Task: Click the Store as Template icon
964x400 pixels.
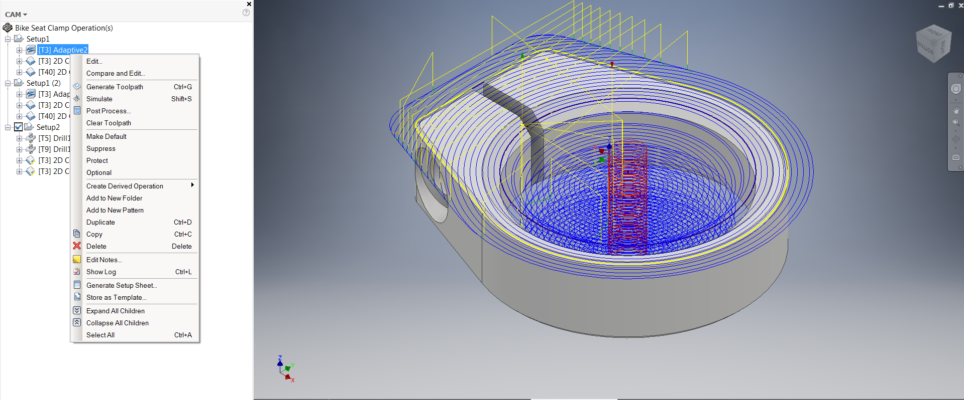Action: pos(77,297)
